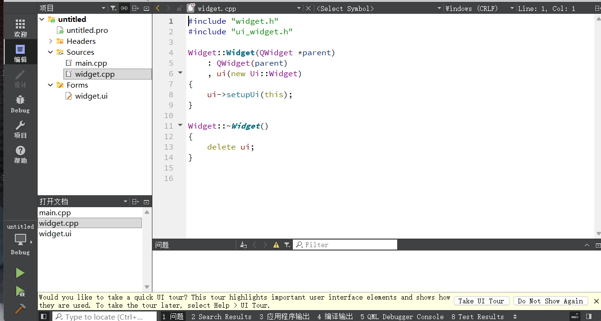Viewport: 601px width, 321px height.
Task: Click the file lock icon
Action: 180,8
